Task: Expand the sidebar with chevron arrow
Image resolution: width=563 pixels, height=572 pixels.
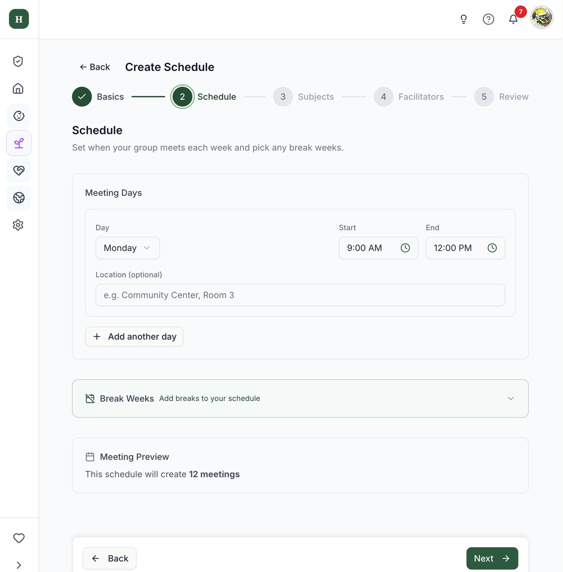Action: coord(19,565)
